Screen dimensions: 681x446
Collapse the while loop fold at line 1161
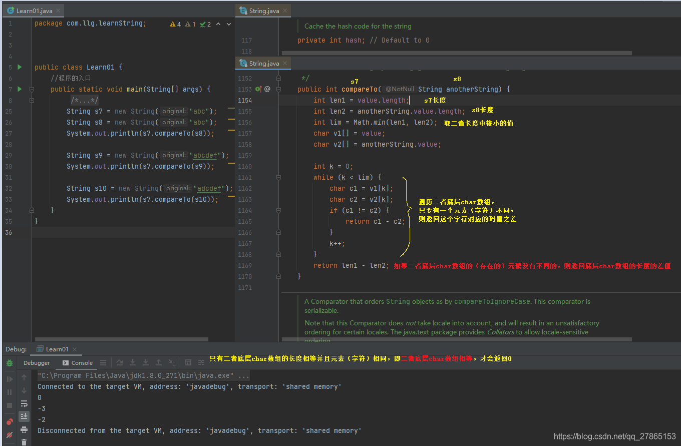point(278,177)
